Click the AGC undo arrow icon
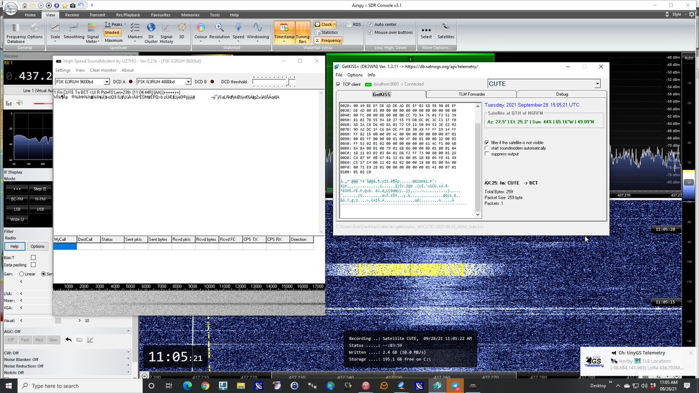This screenshot has height=393, width=699. click(68, 339)
